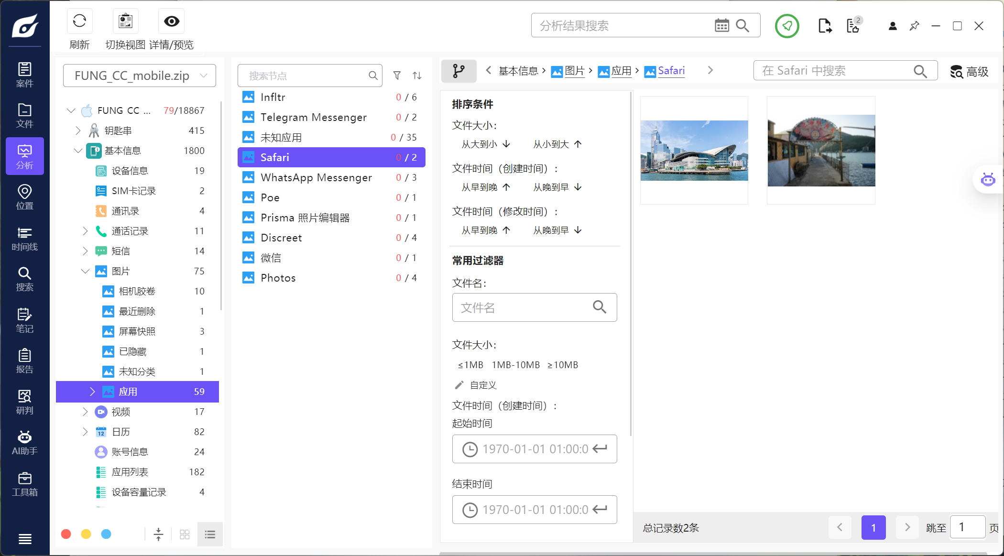Click the branch tree icon before breadcrumb
Viewport: 1004px width, 556px height.
(458, 71)
